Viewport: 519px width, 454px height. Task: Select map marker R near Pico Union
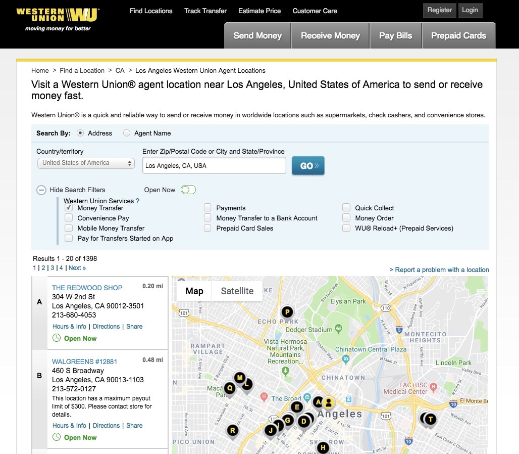pos(233,430)
